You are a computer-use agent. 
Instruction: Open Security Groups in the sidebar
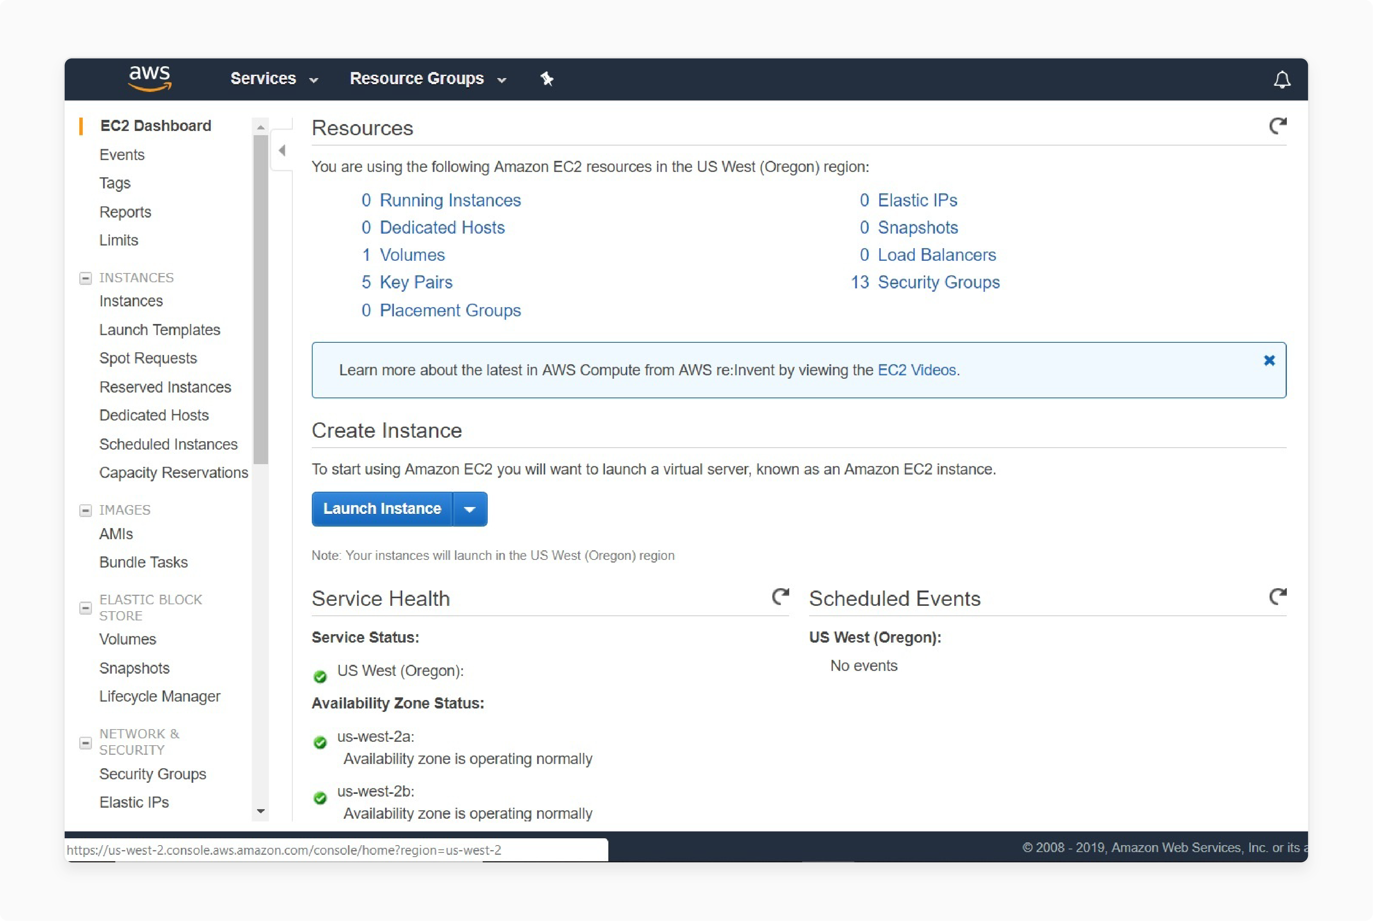pos(153,774)
